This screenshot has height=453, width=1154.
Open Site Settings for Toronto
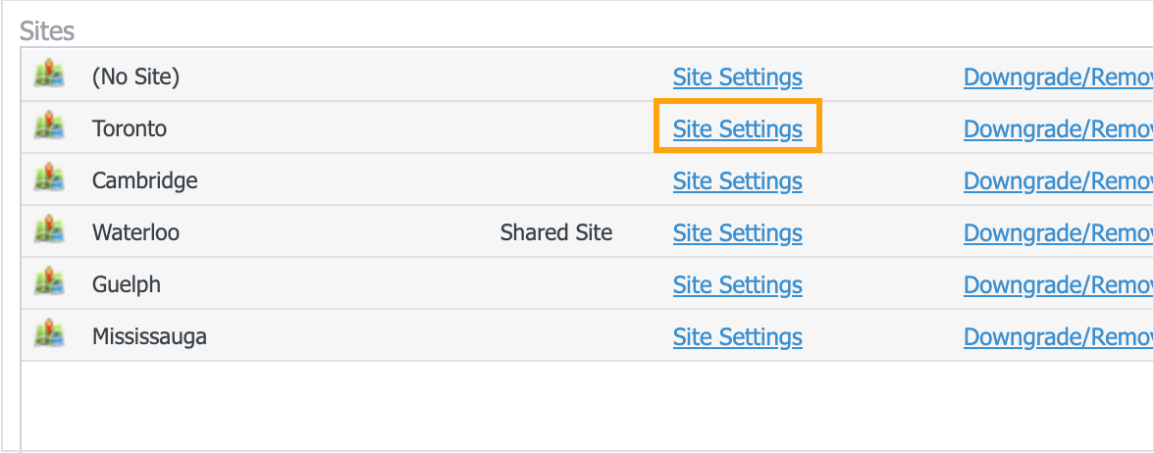tap(737, 128)
